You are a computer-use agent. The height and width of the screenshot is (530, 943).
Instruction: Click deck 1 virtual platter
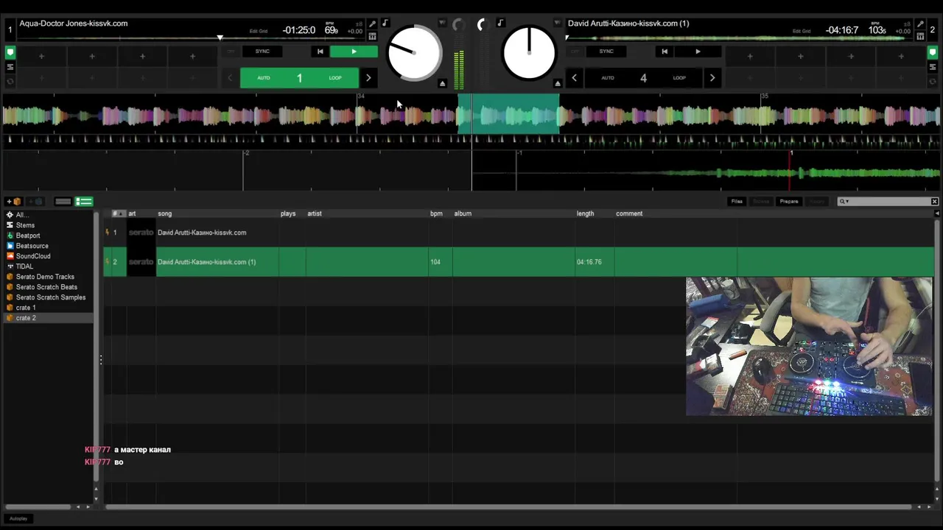click(414, 53)
